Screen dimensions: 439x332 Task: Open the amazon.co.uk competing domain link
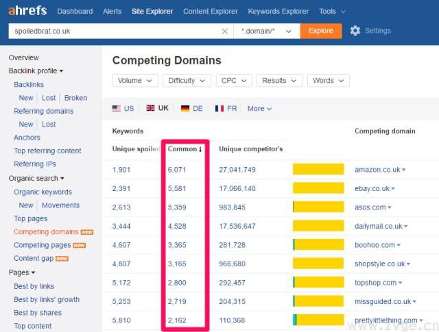coord(377,169)
